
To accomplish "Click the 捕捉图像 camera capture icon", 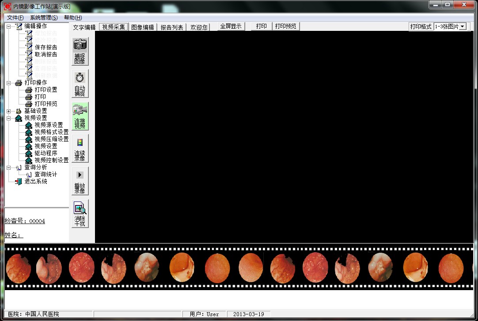I will [x=80, y=45].
